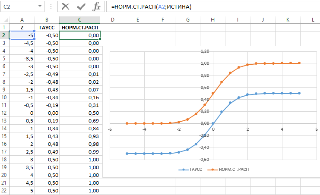Screen dimensions: 320x195
Task: Select column A header
Action: tap(22, 20)
